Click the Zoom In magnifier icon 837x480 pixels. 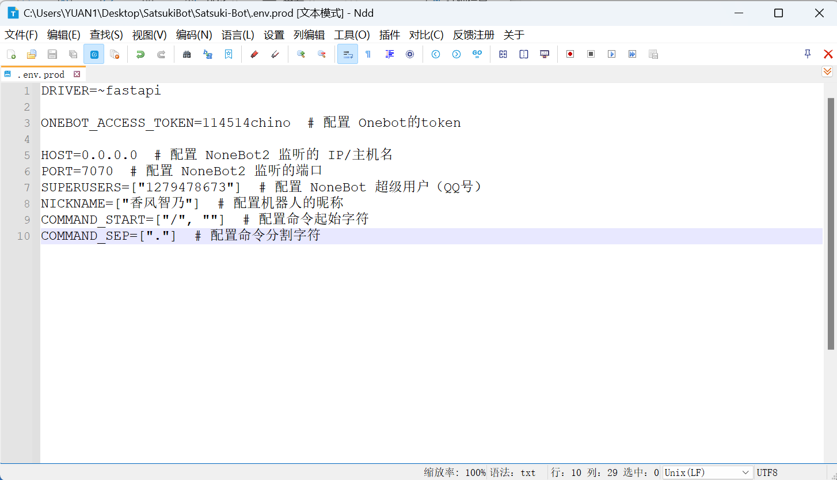point(301,54)
